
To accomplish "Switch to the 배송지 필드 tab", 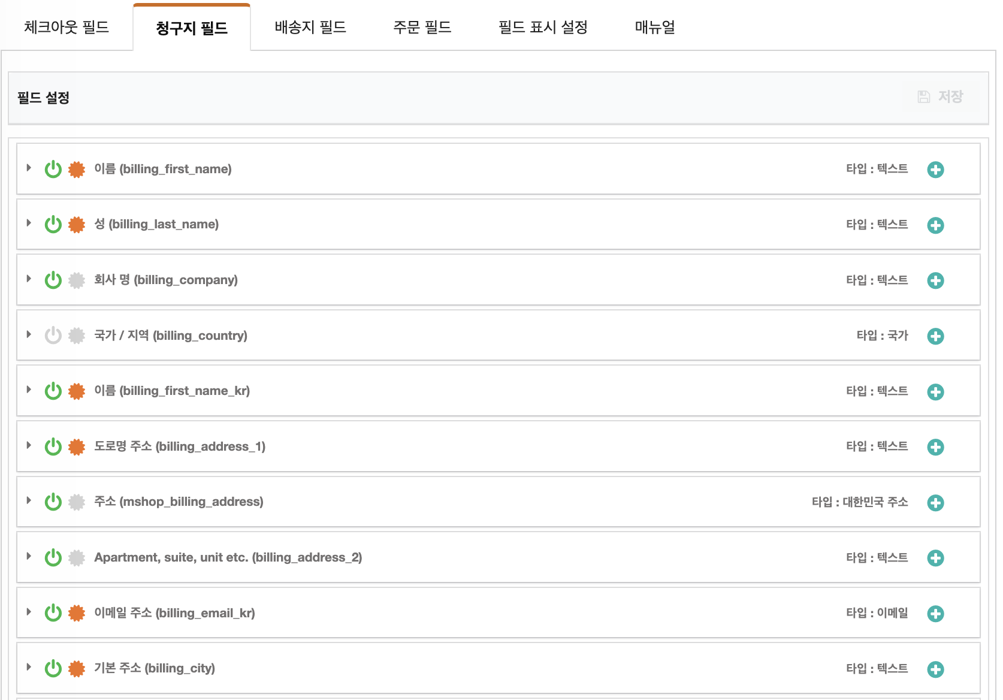I will (x=310, y=28).
